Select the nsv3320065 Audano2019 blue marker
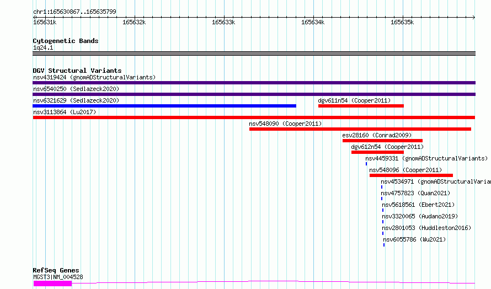The height and width of the screenshot is (289, 491). [383, 222]
